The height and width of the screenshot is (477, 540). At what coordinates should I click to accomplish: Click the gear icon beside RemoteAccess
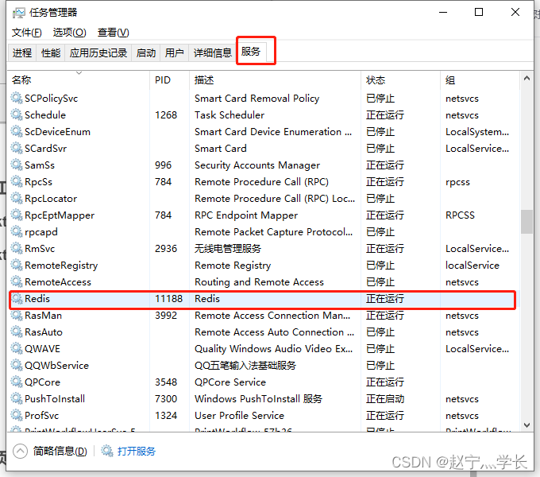(17, 282)
